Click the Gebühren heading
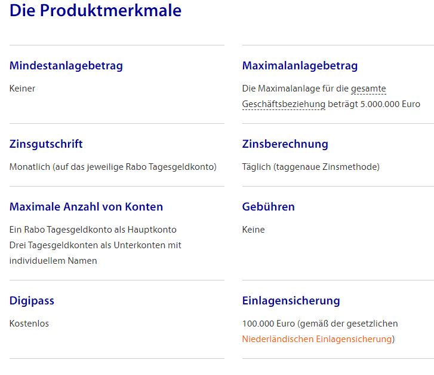Image resolution: width=434 pixels, height=375 pixels. point(268,206)
